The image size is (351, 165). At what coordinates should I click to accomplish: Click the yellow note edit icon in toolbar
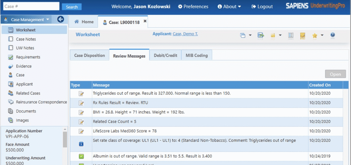tap(303, 35)
